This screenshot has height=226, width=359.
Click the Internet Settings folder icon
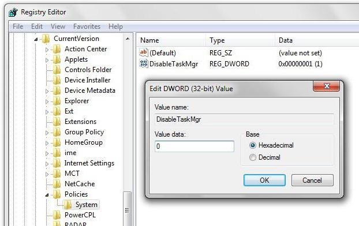point(57,163)
